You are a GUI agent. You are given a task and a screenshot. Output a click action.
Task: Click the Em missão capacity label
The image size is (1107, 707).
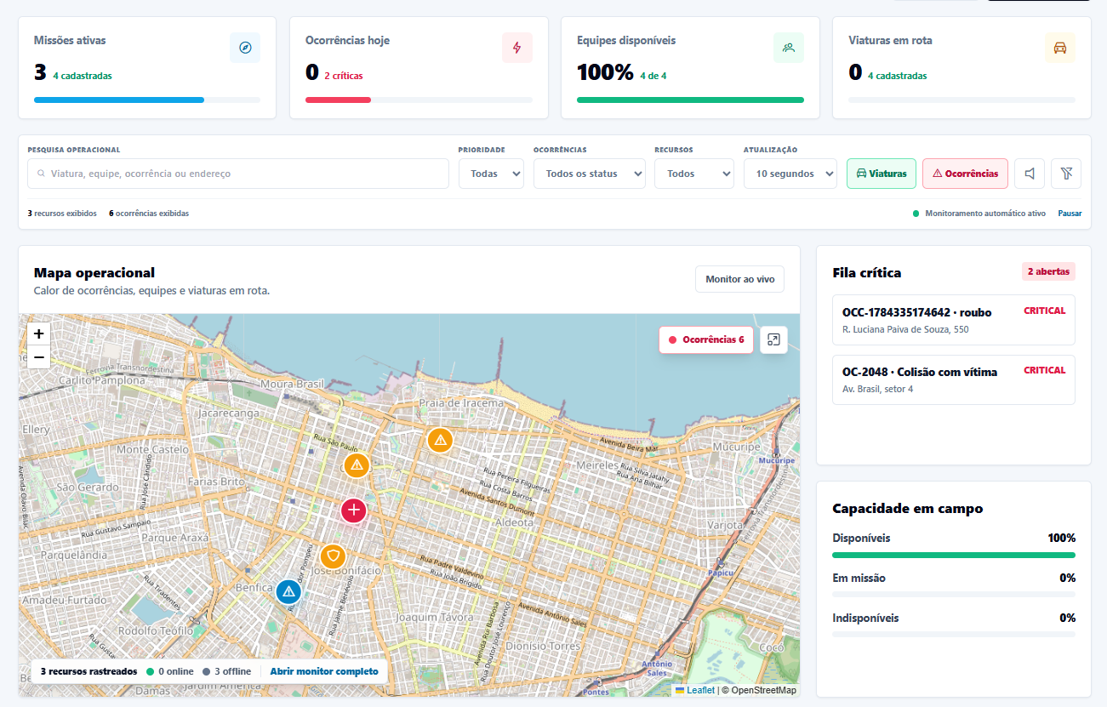[859, 578]
